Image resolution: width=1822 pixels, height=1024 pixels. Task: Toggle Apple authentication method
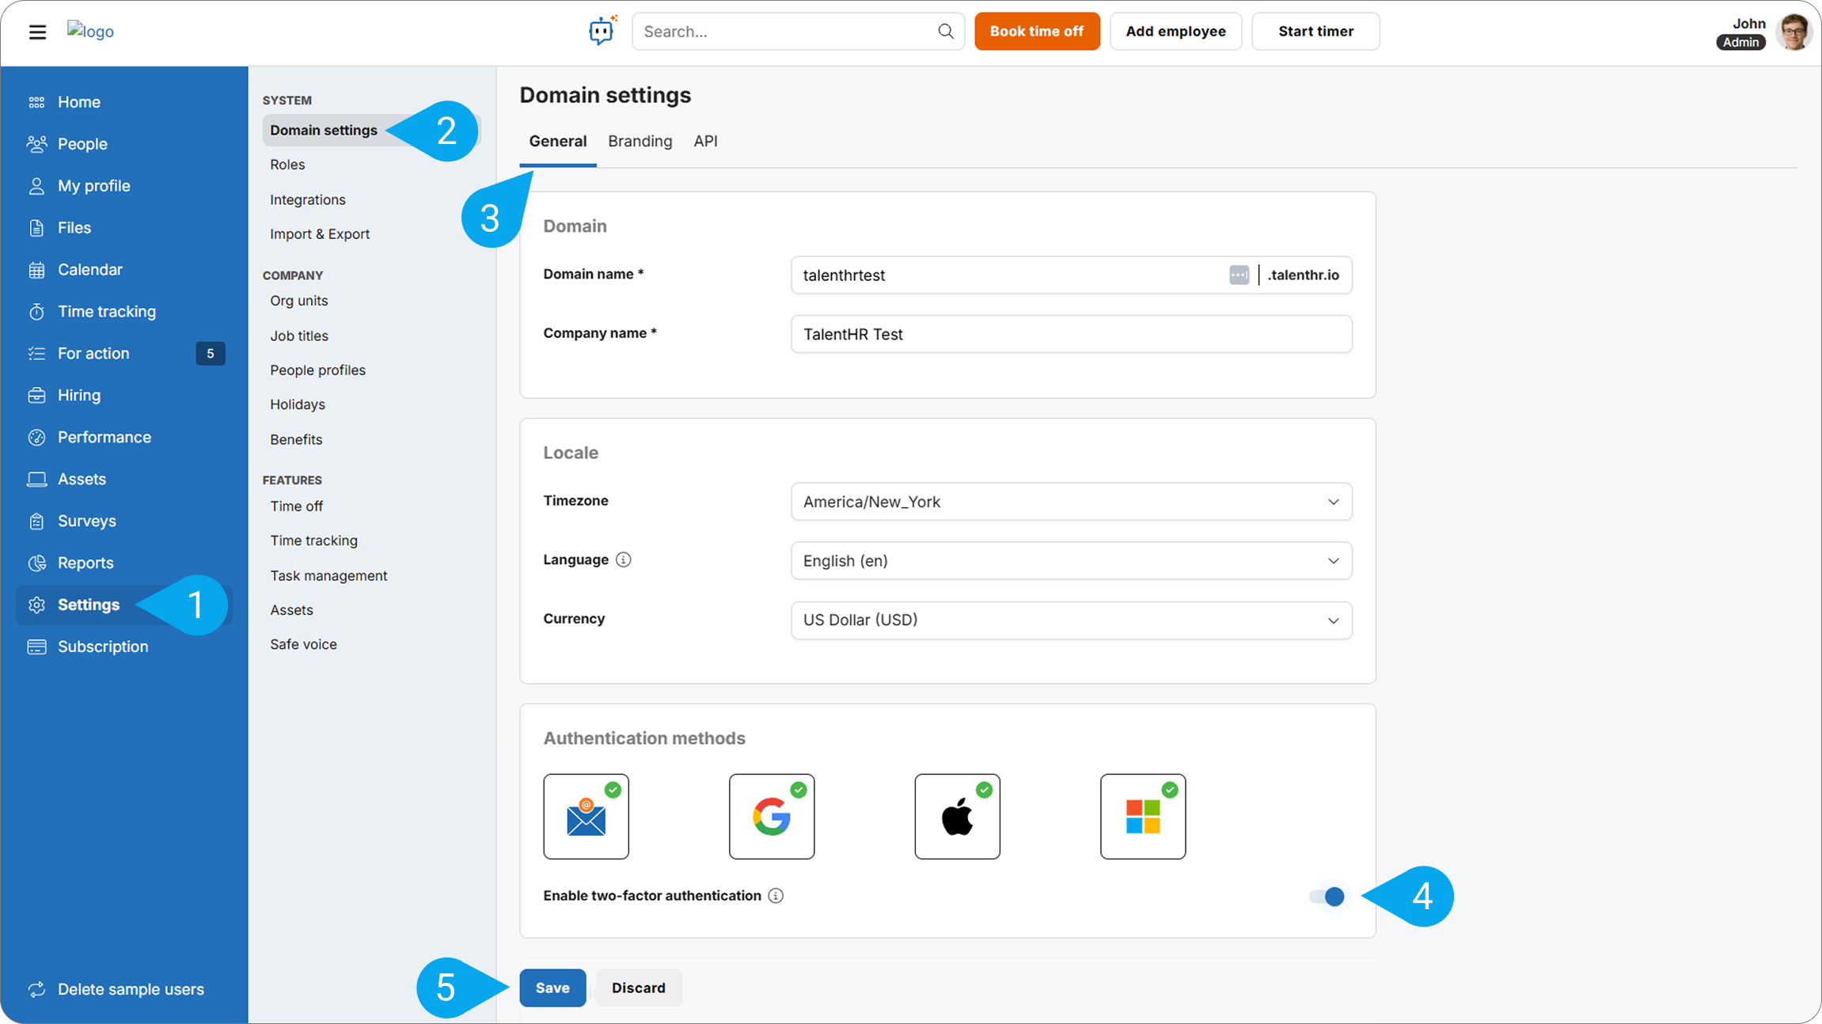click(957, 816)
